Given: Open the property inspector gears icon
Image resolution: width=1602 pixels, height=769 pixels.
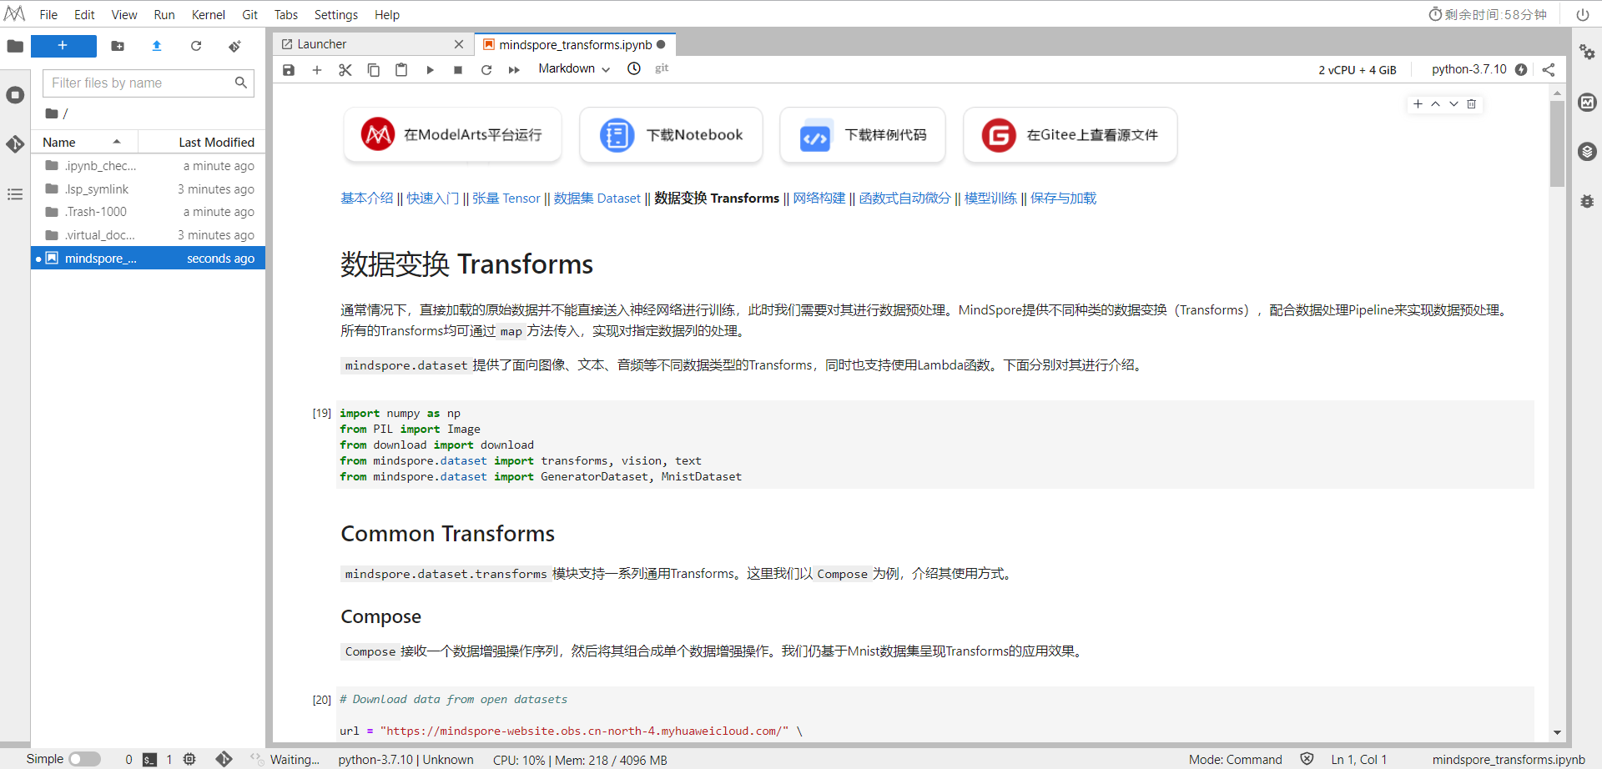Looking at the screenshot, I should tap(1587, 53).
